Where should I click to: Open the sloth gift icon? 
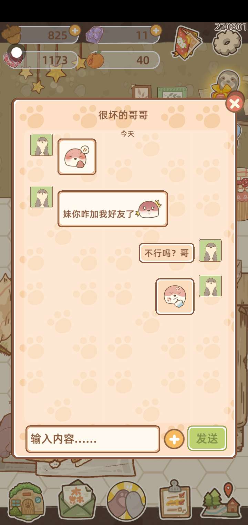[x=225, y=85]
